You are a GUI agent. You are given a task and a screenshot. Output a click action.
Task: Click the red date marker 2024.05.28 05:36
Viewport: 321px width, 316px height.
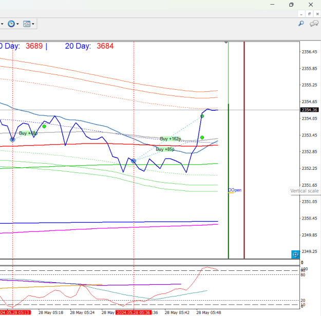click(134, 312)
